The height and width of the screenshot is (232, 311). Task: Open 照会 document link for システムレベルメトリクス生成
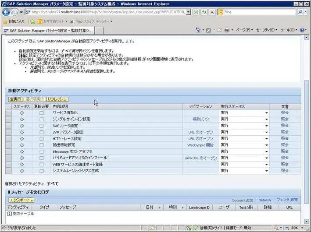(x=285, y=171)
